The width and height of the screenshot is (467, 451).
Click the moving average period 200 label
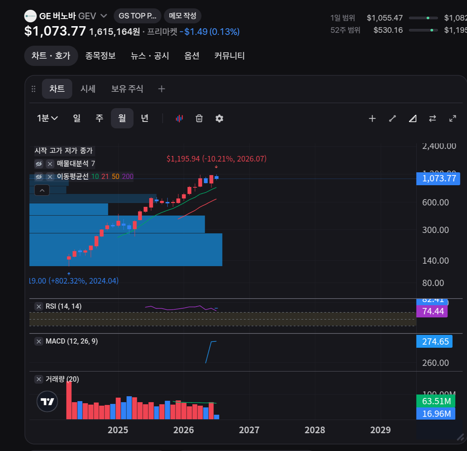[x=127, y=176]
